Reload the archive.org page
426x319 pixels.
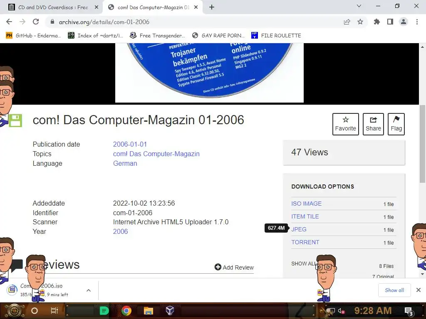point(36,22)
